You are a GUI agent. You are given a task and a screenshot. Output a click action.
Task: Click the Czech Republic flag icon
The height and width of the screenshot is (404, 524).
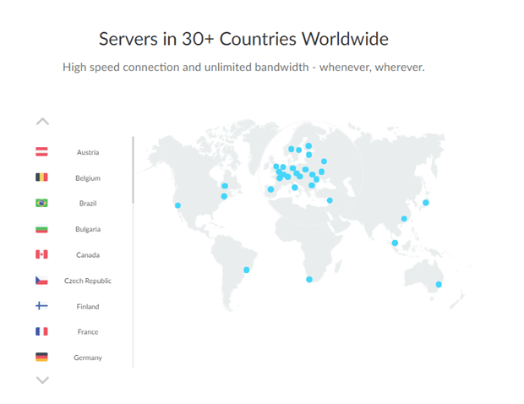(41, 280)
